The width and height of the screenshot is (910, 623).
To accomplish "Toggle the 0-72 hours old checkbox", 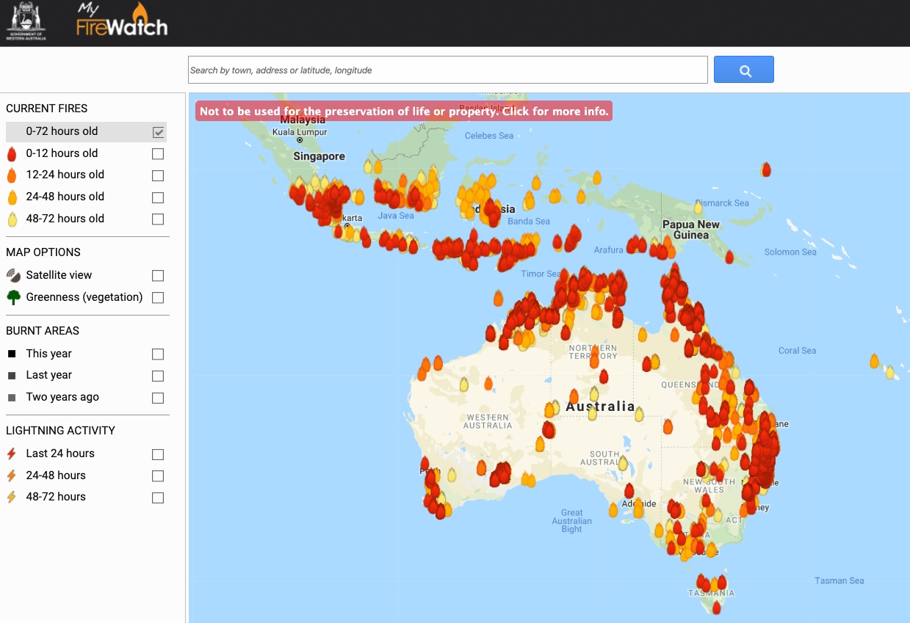I will point(158,132).
